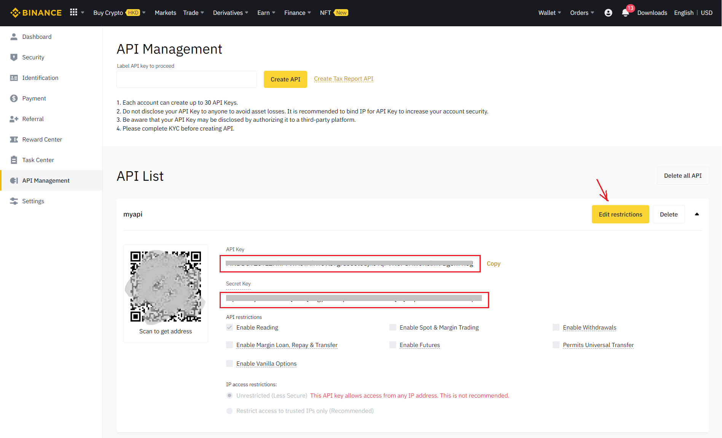Select Unrestricted (Less Secure) radio option

click(230, 395)
